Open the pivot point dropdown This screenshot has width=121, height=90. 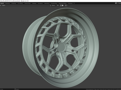(x=58, y=5)
